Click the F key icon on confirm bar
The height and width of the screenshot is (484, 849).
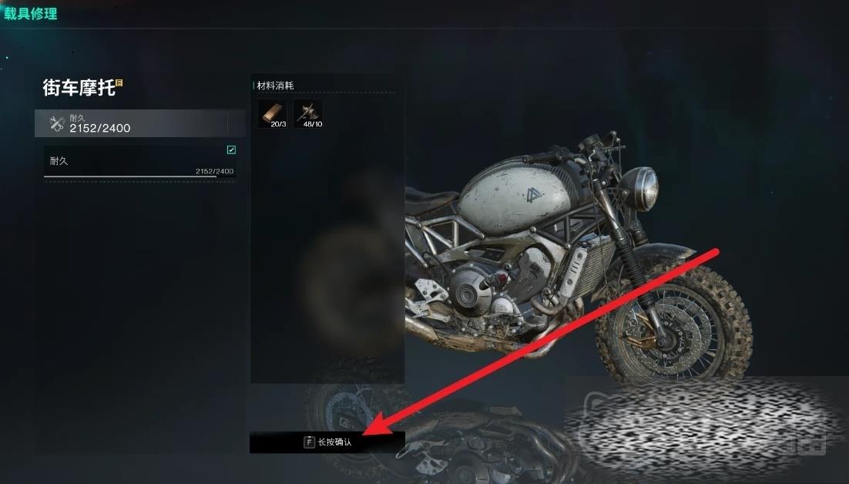(x=309, y=442)
